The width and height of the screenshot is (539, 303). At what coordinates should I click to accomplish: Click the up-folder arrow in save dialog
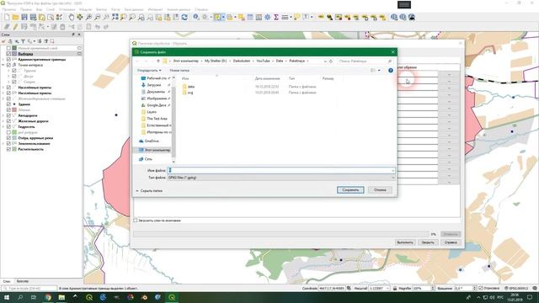[158, 61]
